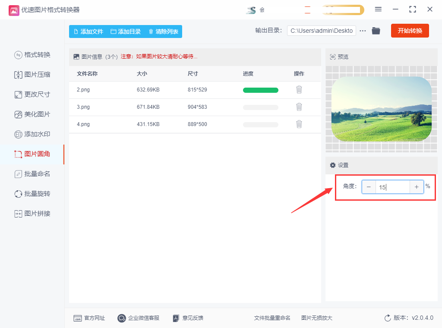
Task: Click 开始转换 start conversion button
Action: [410, 31]
